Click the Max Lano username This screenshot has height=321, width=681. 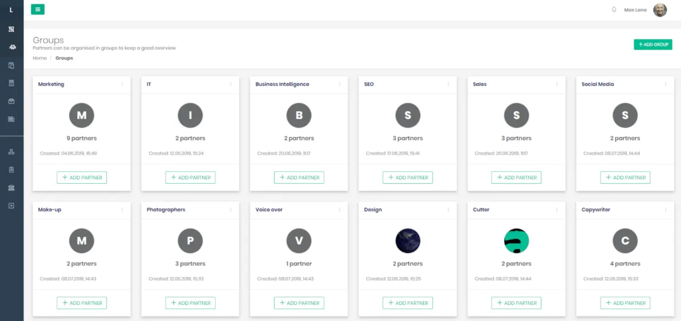click(x=635, y=10)
